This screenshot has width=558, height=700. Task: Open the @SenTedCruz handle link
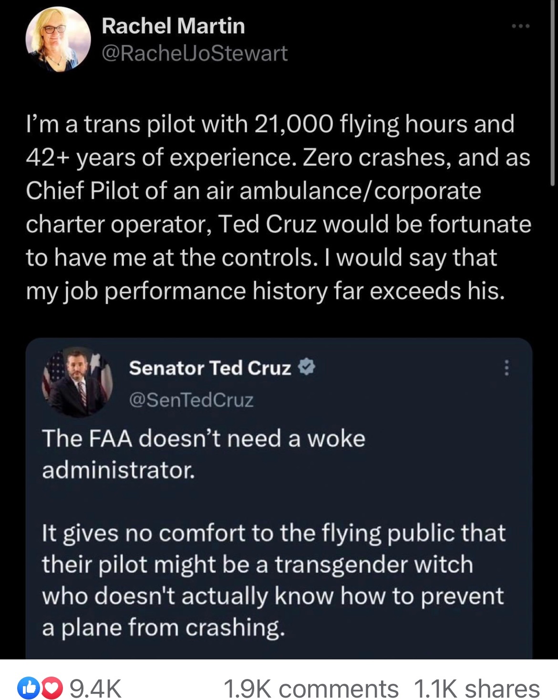[x=191, y=400]
